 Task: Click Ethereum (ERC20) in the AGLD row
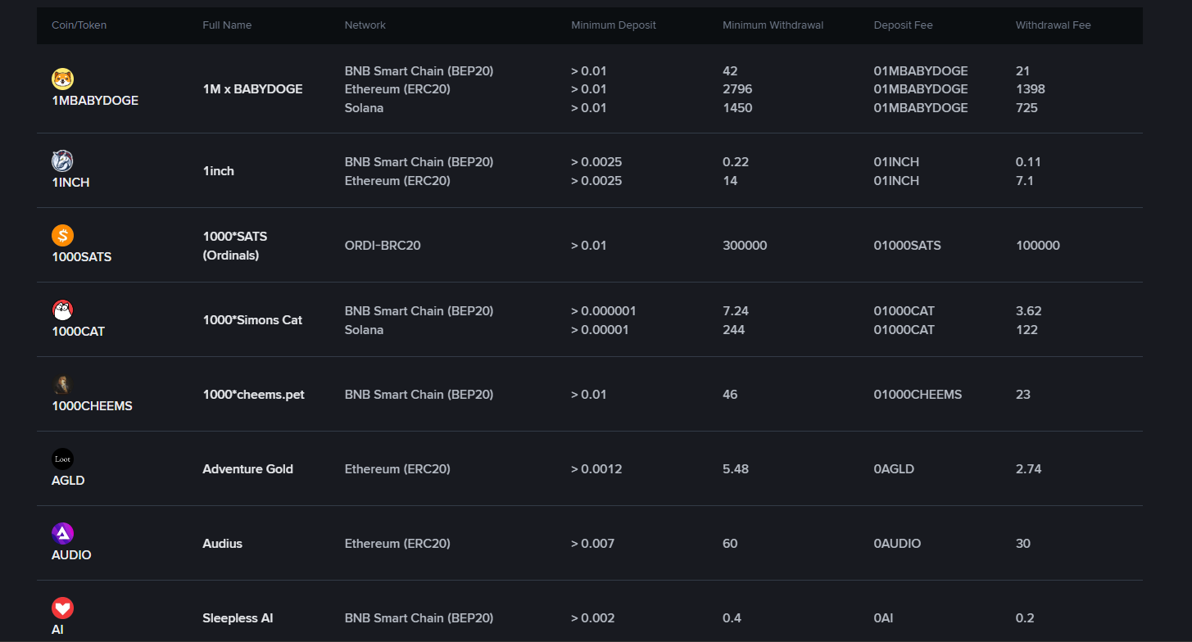click(x=397, y=469)
